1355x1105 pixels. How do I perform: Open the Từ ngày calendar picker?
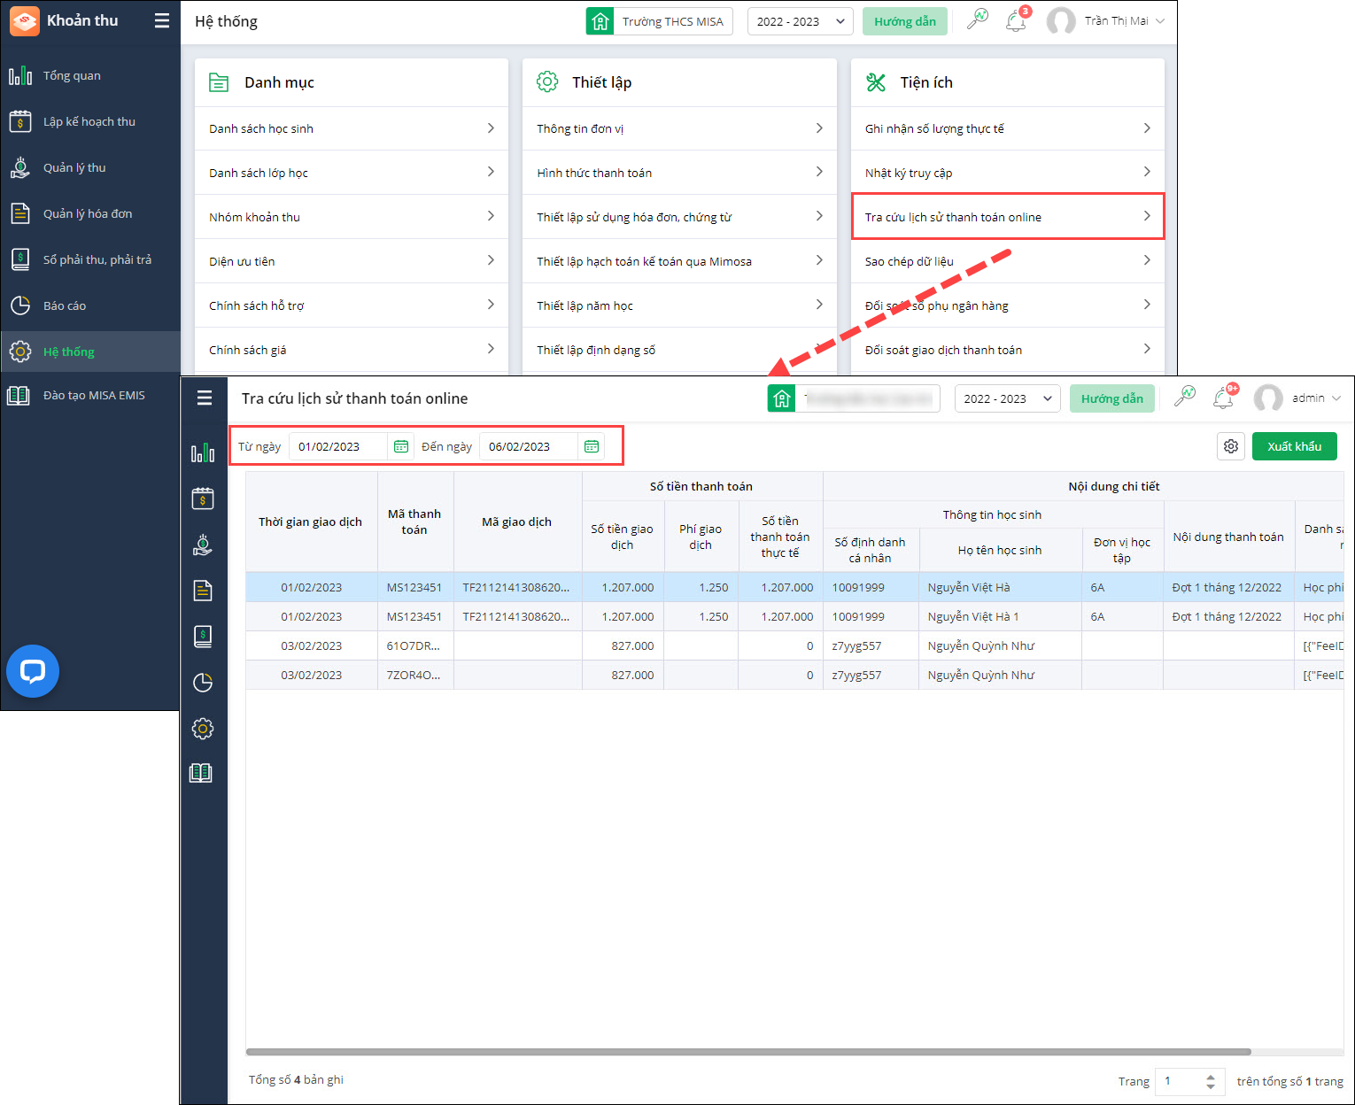pos(401,446)
